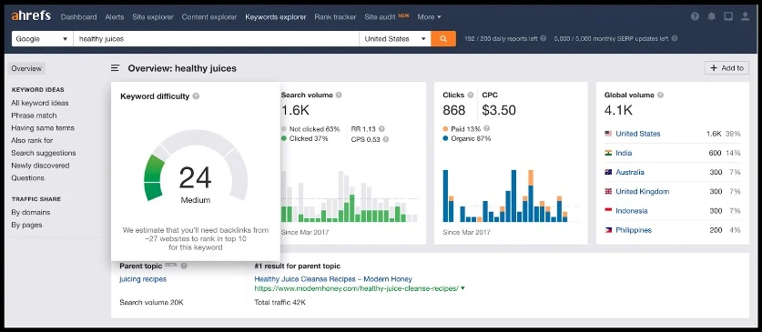Screen dimensions: 762x332
Task: Open the notifications bell icon
Action: (x=711, y=16)
